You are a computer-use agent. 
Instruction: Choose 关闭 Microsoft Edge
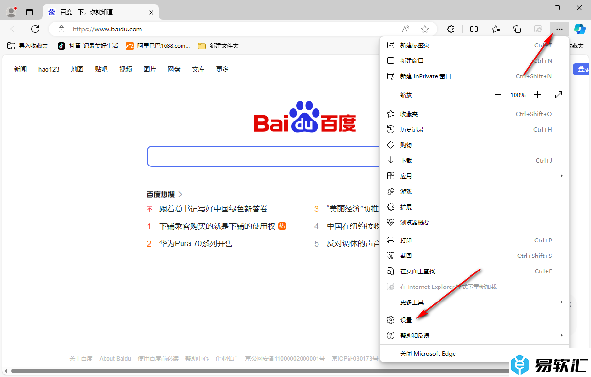(475, 353)
